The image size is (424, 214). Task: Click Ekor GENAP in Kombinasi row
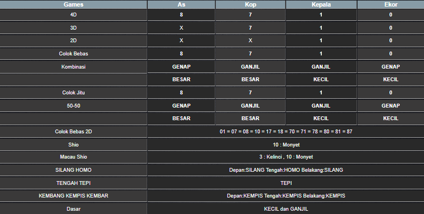[x=390, y=67]
